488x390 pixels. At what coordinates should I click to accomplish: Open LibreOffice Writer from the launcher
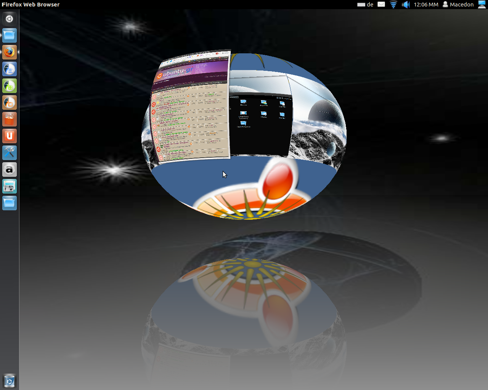[x=10, y=69]
